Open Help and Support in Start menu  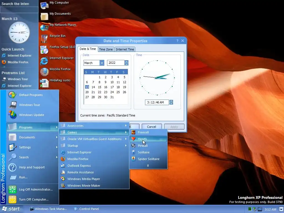pyautogui.click(x=32, y=167)
